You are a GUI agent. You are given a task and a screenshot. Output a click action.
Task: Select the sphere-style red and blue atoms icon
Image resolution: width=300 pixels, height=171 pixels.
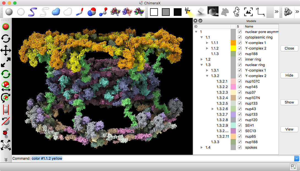92,12
